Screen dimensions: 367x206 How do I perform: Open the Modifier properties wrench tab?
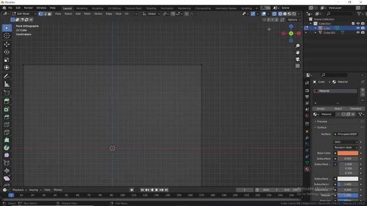point(307,138)
